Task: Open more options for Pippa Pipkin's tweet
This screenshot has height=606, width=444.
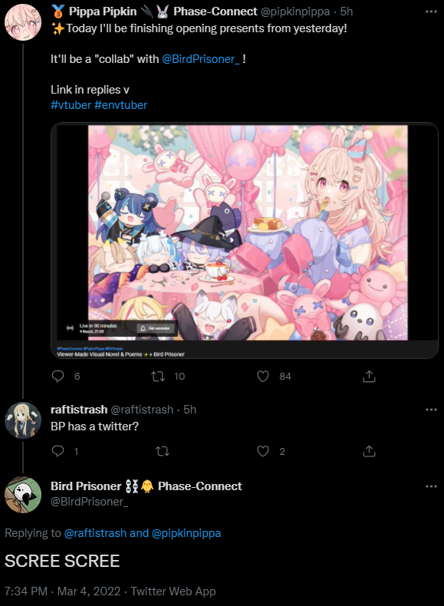Action: coord(431,12)
